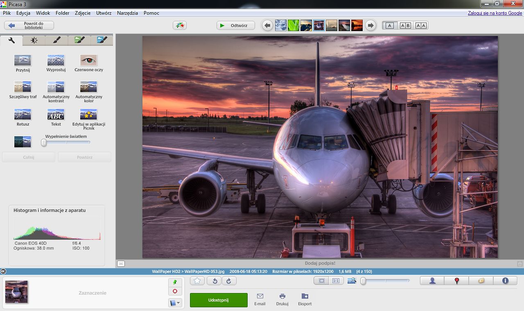Viewport: 524px width, 311px height.
Task: Add text with the Tekst tool
Action: coord(56,115)
